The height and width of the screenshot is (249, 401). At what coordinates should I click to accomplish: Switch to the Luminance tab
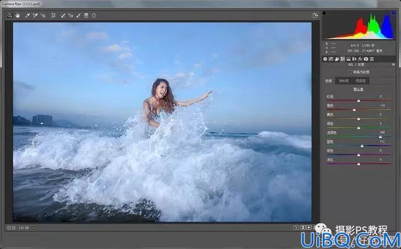pyautogui.click(x=360, y=81)
